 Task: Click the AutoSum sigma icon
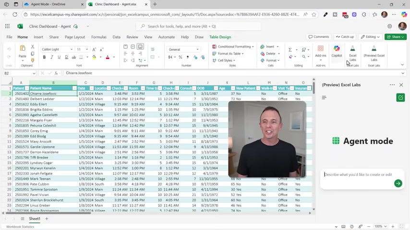click(x=290, y=50)
